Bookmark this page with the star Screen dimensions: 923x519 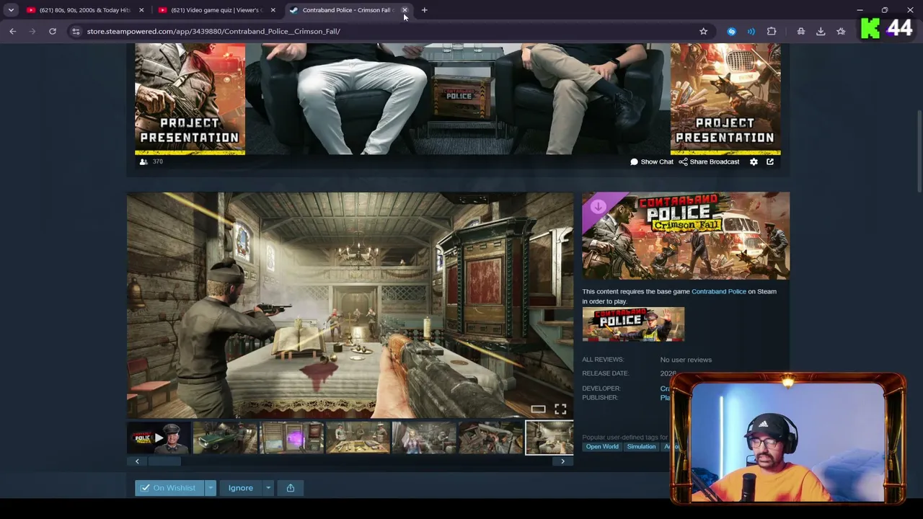pyautogui.click(x=703, y=31)
